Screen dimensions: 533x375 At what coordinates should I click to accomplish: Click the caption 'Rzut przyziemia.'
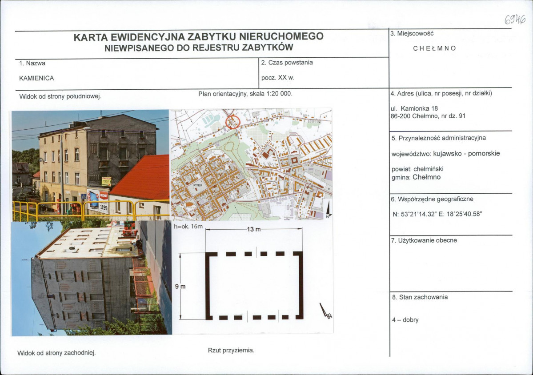click(231, 350)
